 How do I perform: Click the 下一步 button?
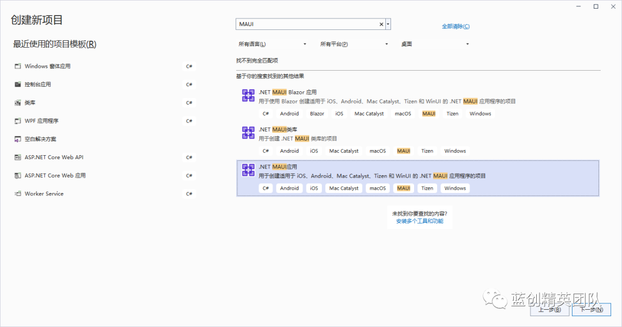[x=591, y=310]
